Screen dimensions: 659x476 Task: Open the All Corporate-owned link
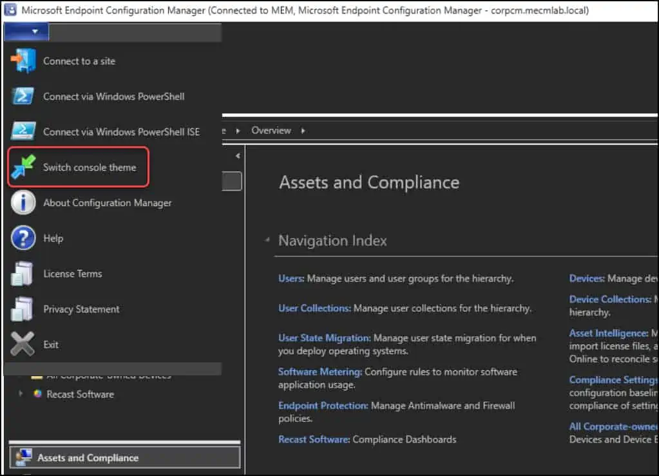(x=613, y=426)
